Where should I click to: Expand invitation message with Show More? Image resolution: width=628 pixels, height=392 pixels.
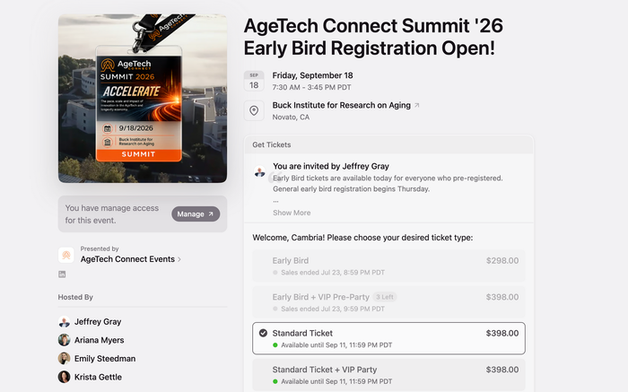coord(292,213)
